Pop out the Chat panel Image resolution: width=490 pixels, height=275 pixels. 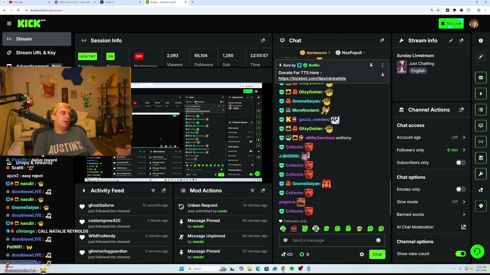coord(382,40)
